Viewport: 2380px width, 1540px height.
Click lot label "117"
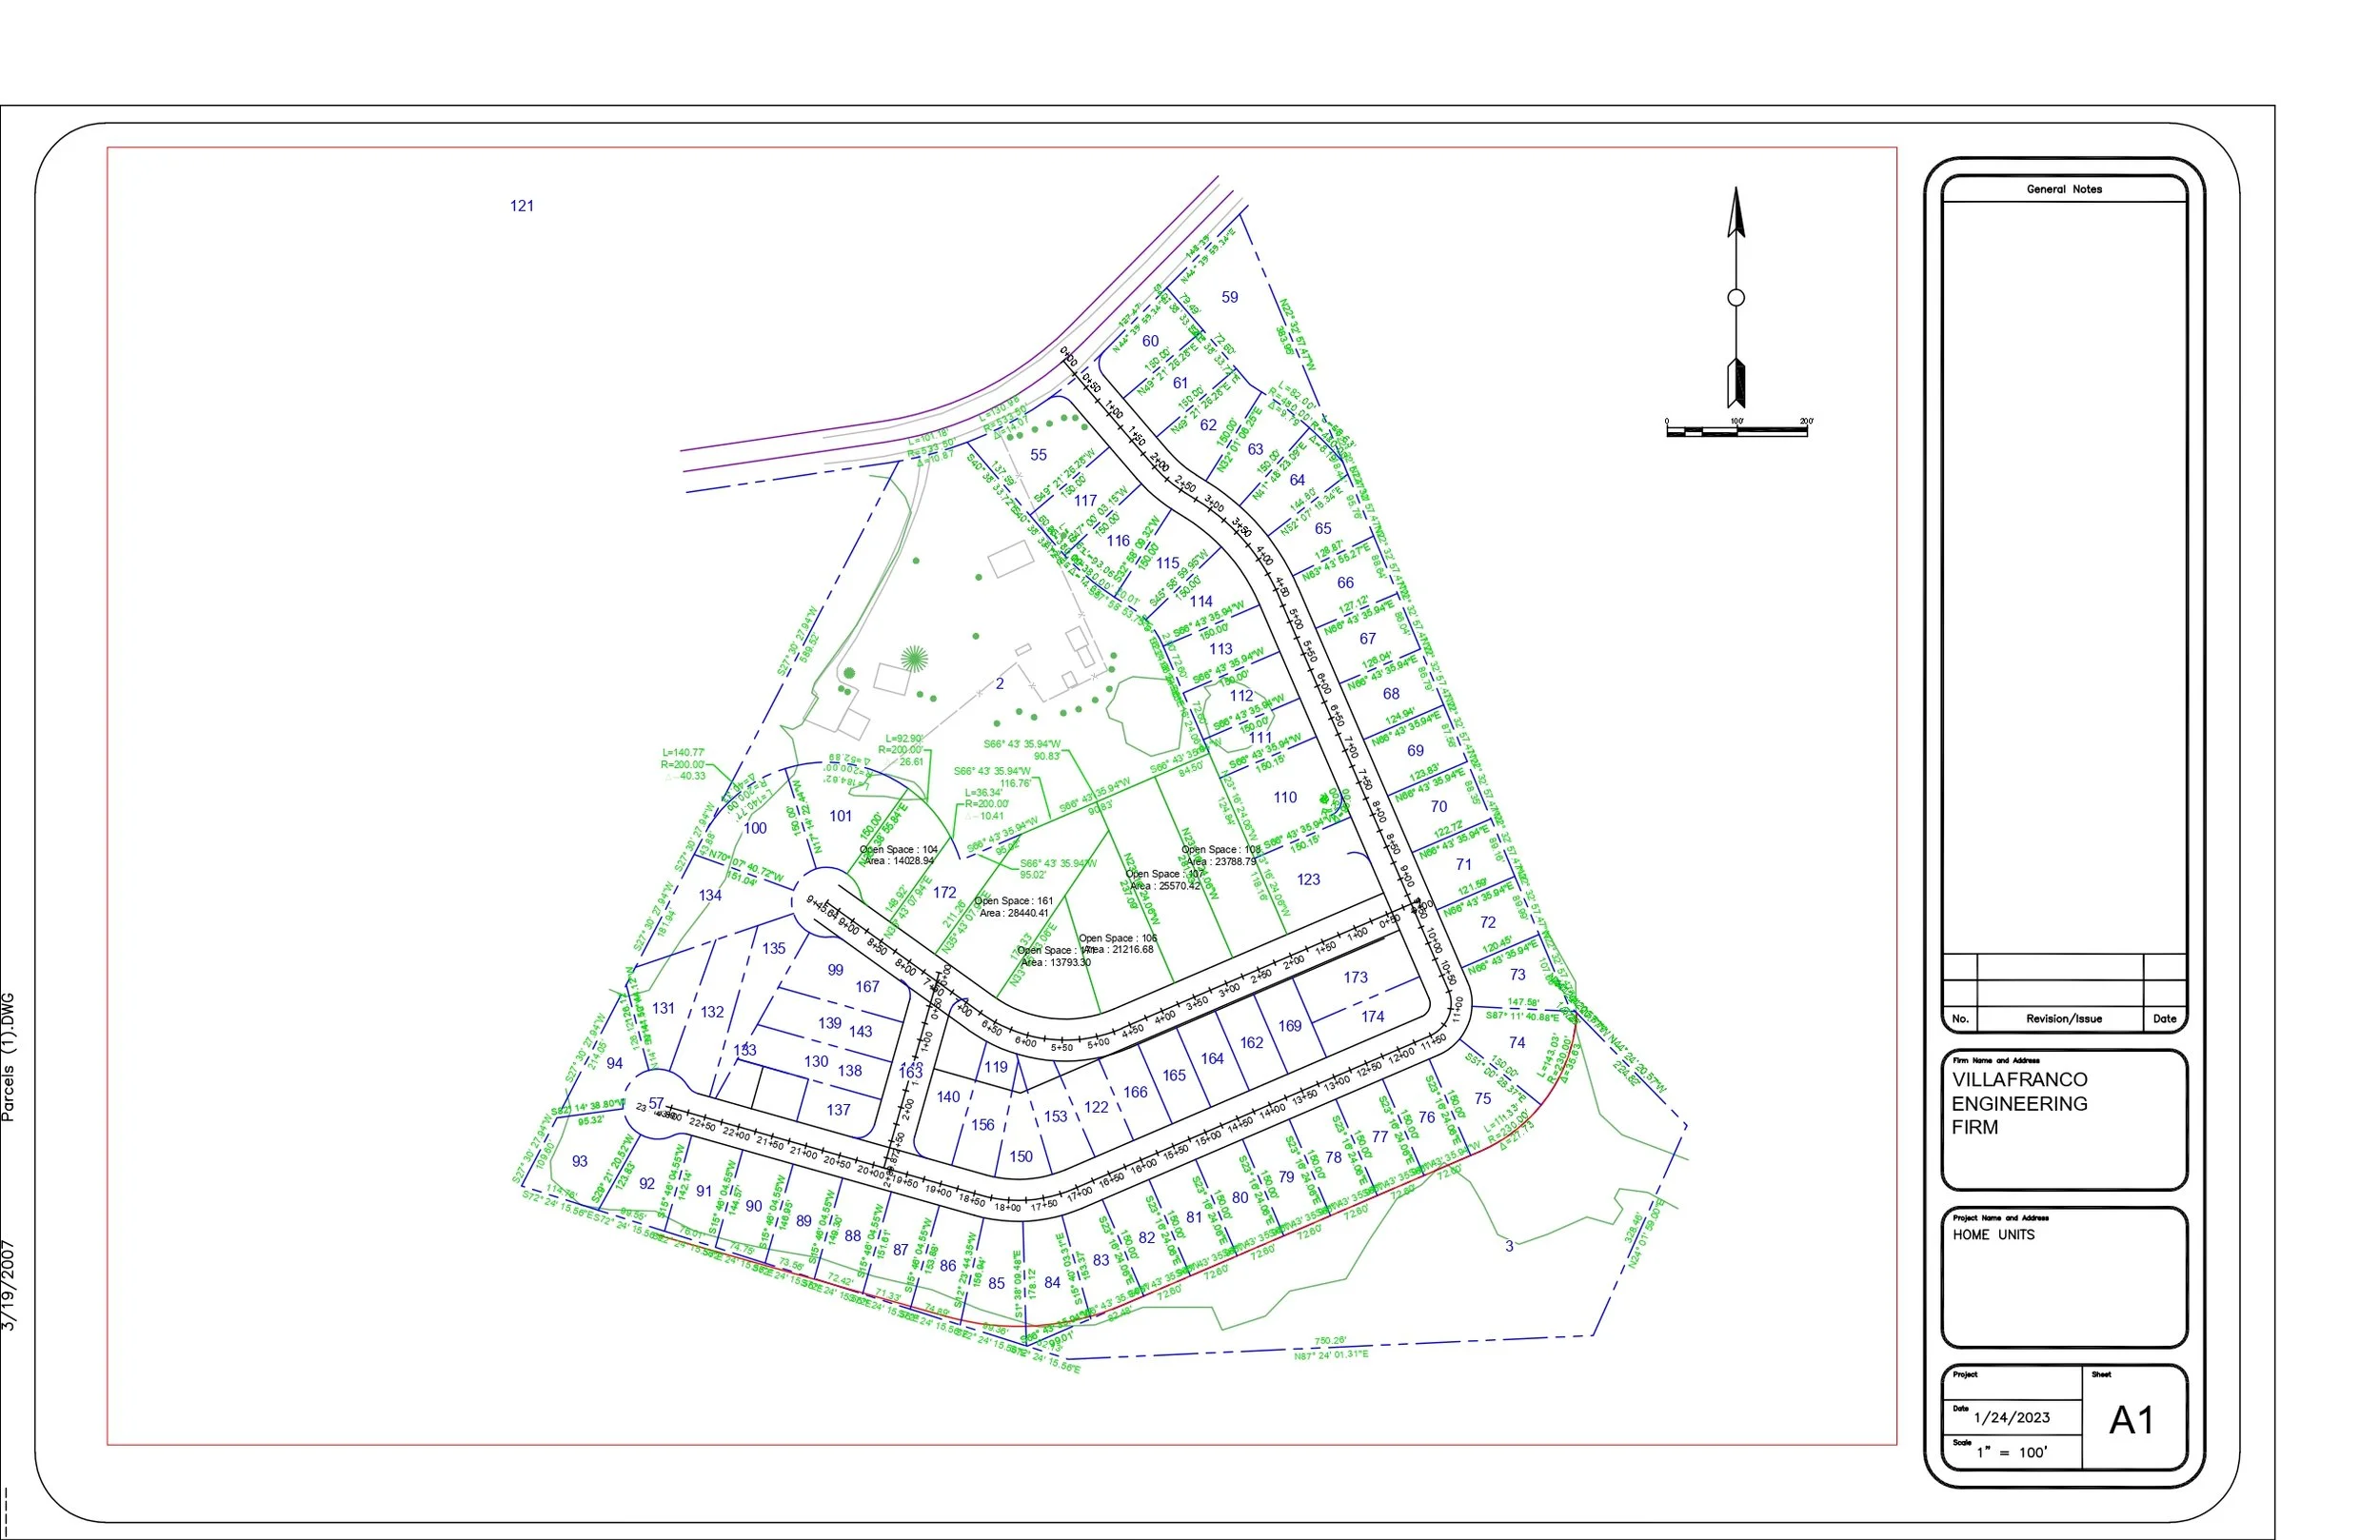coord(1086,500)
